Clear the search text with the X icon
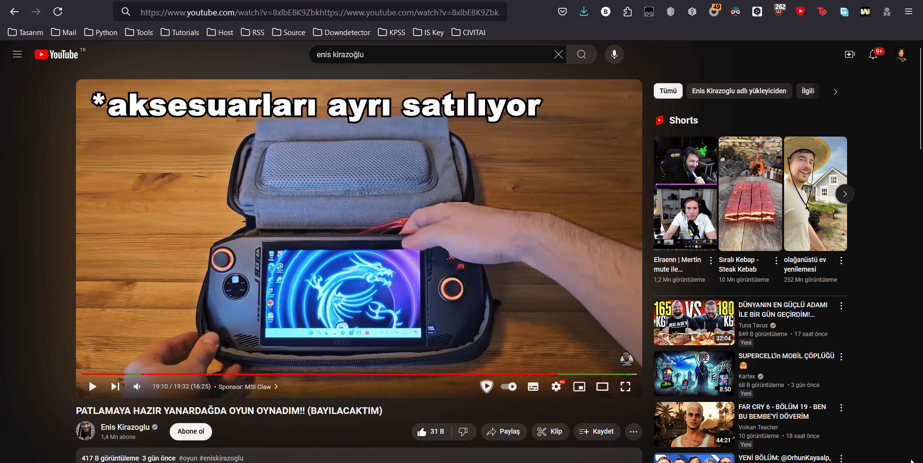923x463 pixels. pyautogui.click(x=558, y=54)
